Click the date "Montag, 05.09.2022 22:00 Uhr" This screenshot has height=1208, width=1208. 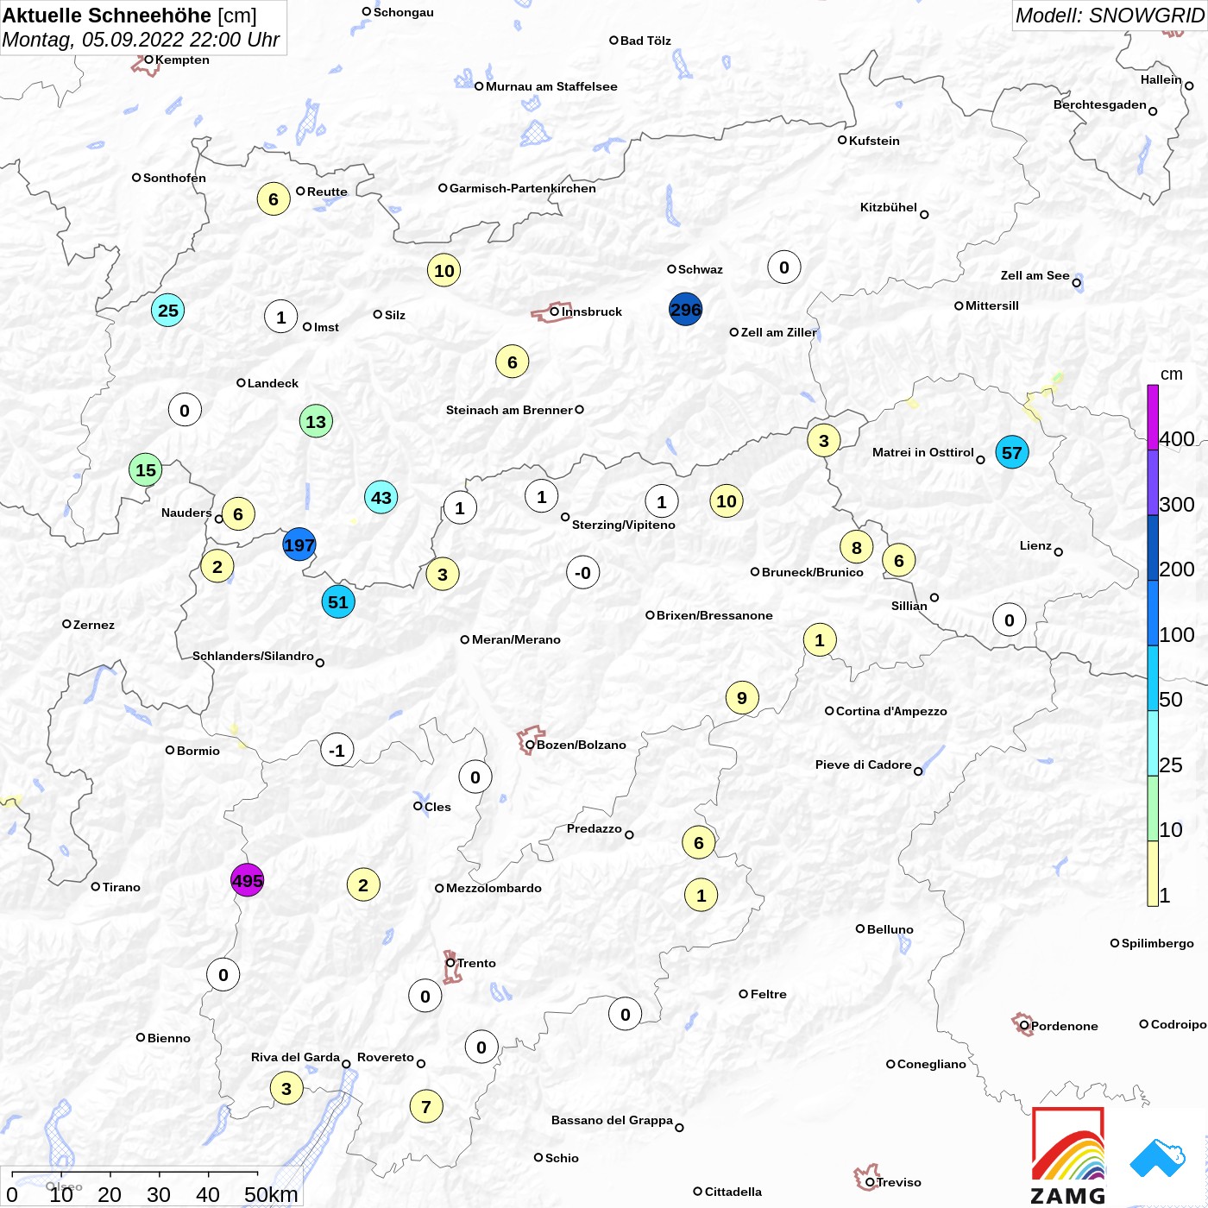(x=141, y=40)
